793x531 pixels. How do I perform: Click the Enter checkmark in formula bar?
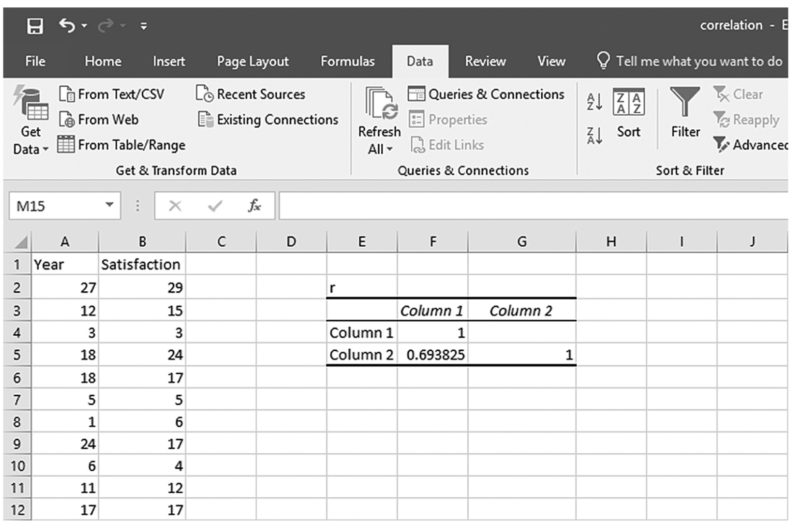[x=214, y=206]
